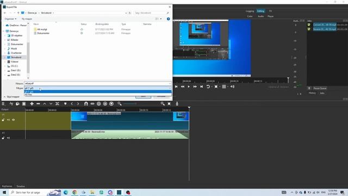348x196 pixels.
Task: Skip to previous point in player
Action: [x=176, y=87]
